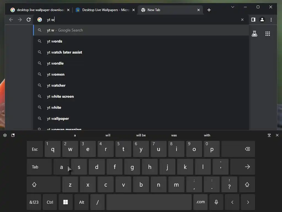Viewport: 282px width, 212px height.
Task: Tap the Tab key on keyboard
Action: [39, 167]
